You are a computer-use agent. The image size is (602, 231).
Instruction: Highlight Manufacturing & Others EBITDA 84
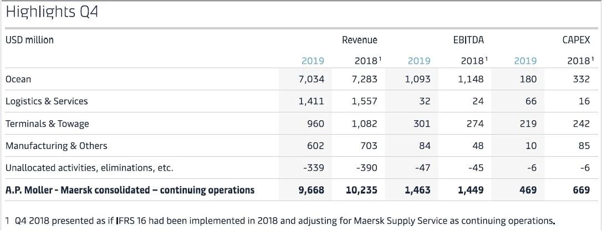pyautogui.click(x=425, y=146)
